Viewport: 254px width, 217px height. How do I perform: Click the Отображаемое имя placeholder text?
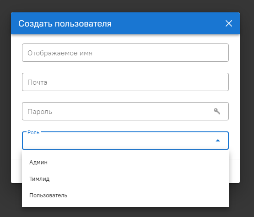60,53
